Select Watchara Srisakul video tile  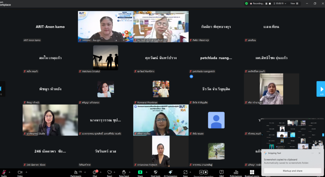tap(105, 58)
